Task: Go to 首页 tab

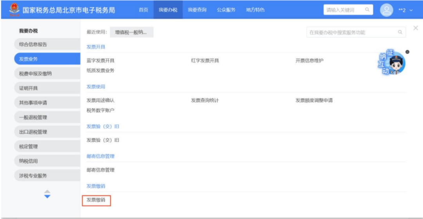Action: point(144,10)
